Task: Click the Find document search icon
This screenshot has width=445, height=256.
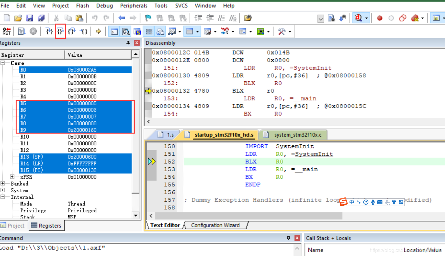Action: (332, 18)
